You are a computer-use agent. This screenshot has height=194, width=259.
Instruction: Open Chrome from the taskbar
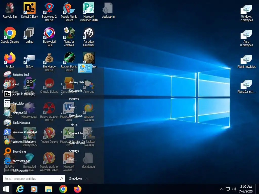click(x=63, y=189)
